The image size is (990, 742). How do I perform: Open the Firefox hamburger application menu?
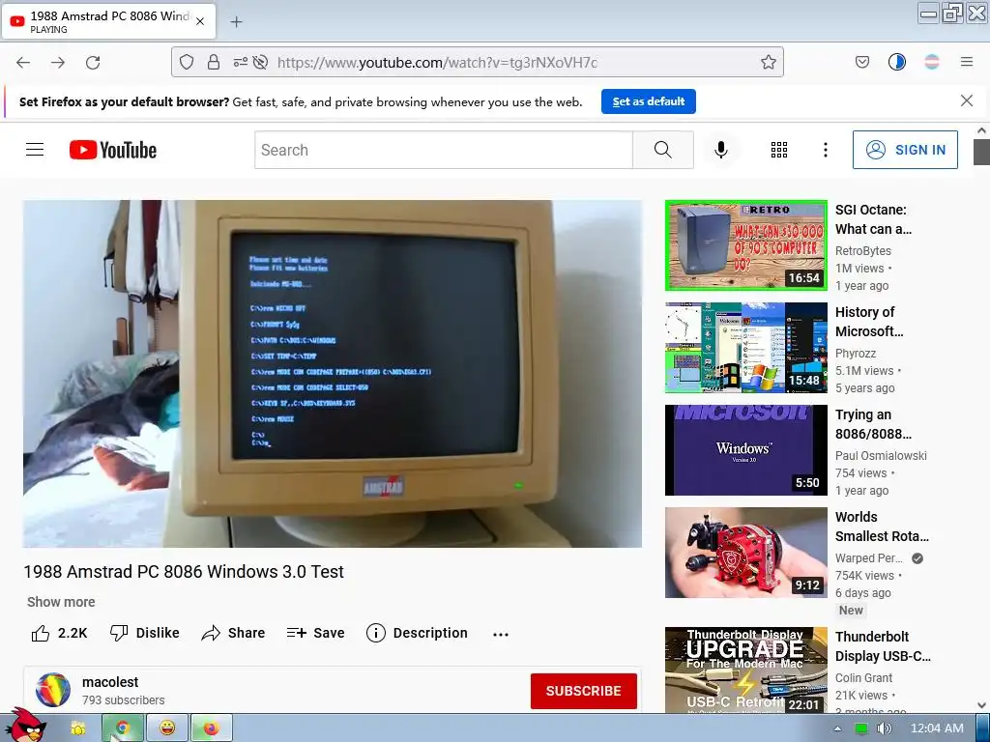pos(967,62)
